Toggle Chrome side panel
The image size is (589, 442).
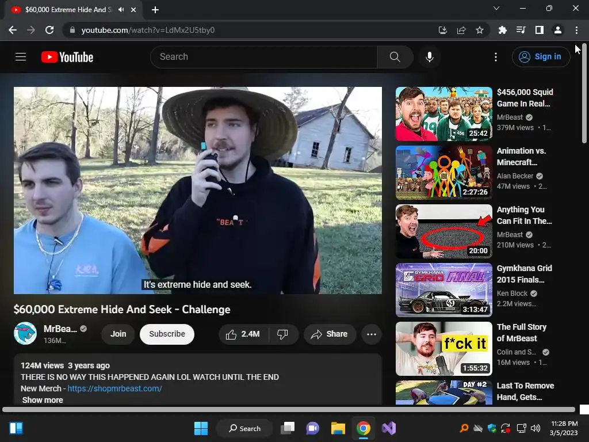[x=539, y=30]
